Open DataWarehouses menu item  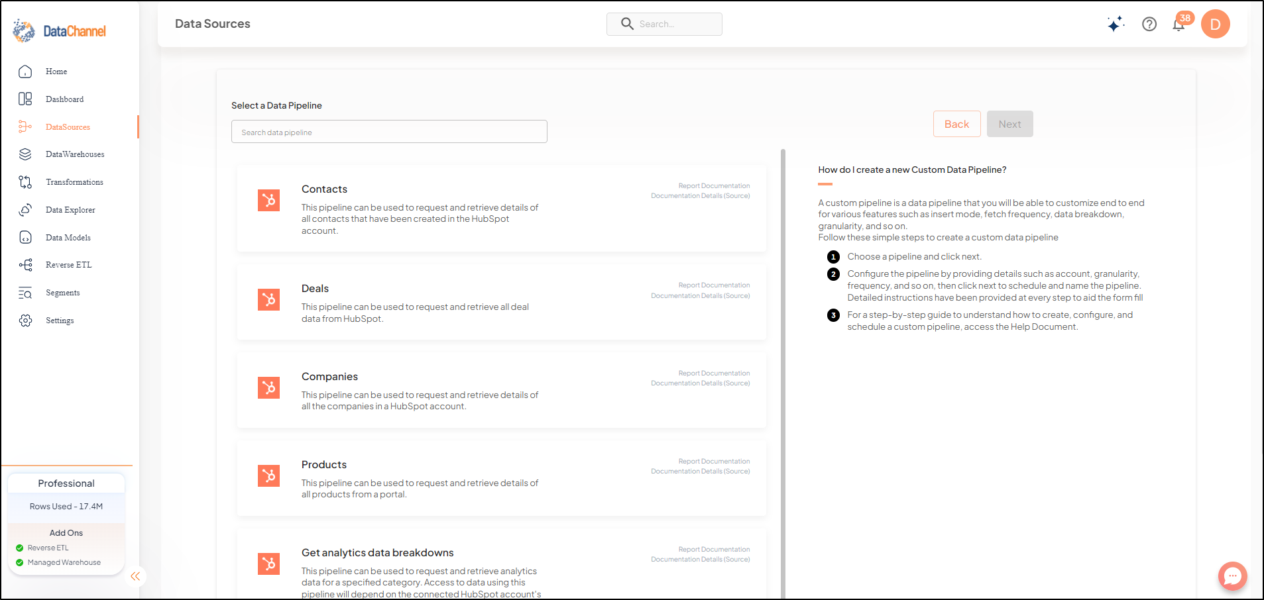tap(75, 154)
